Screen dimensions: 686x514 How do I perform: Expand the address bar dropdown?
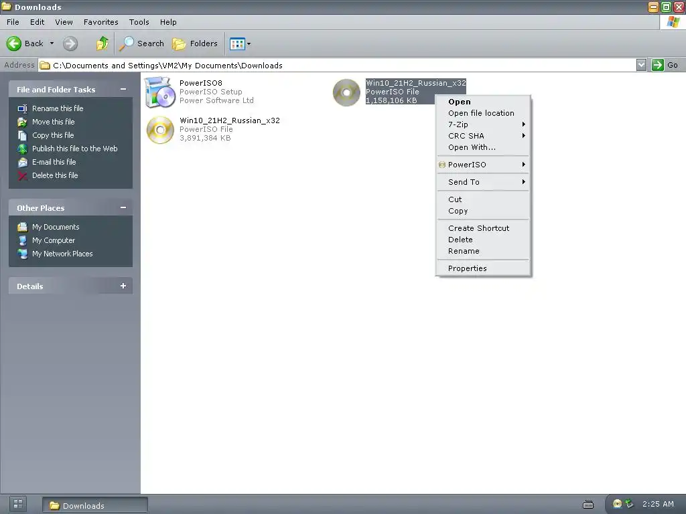tap(641, 65)
